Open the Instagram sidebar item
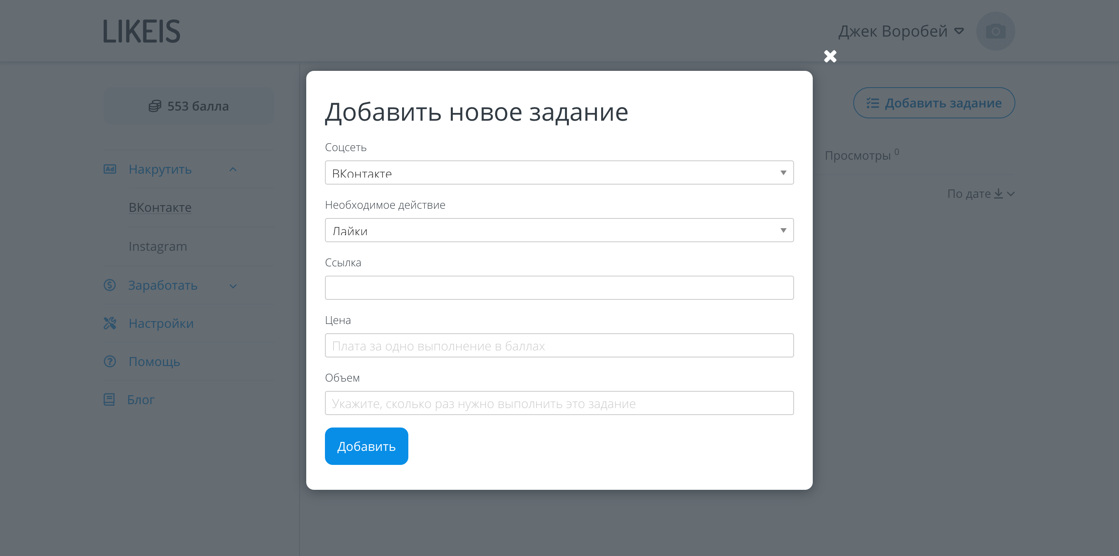Image resolution: width=1119 pixels, height=556 pixels. point(158,246)
